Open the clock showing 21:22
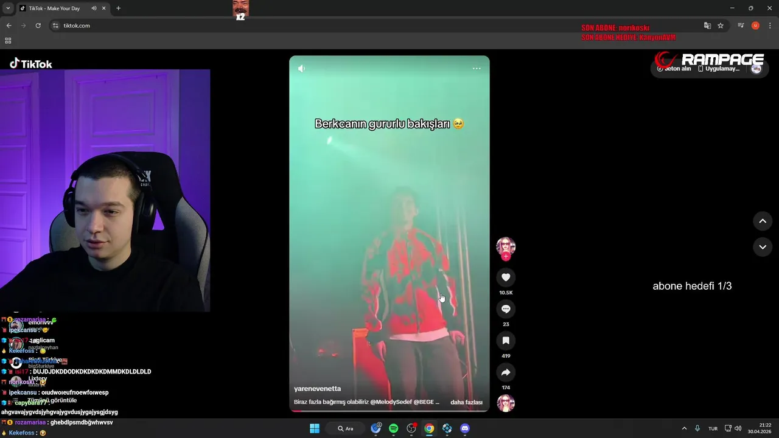This screenshot has width=779, height=438. (760, 428)
